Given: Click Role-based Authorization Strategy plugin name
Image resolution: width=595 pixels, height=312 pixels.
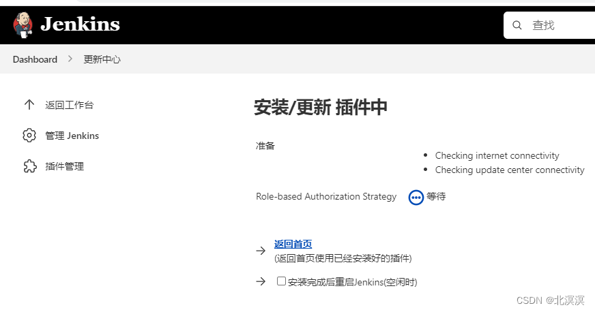Looking at the screenshot, I should pyautogui.click(x=326, y=196).
